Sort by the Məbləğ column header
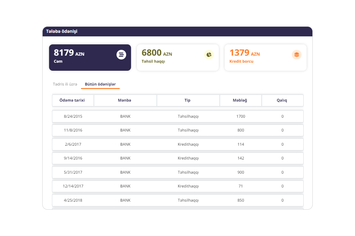The height and width of the screenshot is (236, 355). (240, 100)
